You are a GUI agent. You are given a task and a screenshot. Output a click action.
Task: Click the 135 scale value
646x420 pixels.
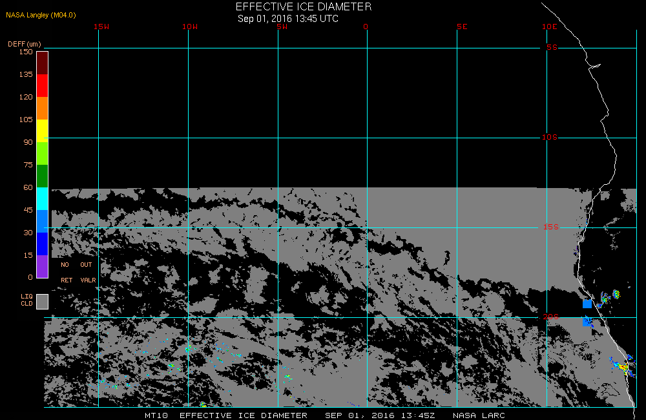(x=26, y=74)
